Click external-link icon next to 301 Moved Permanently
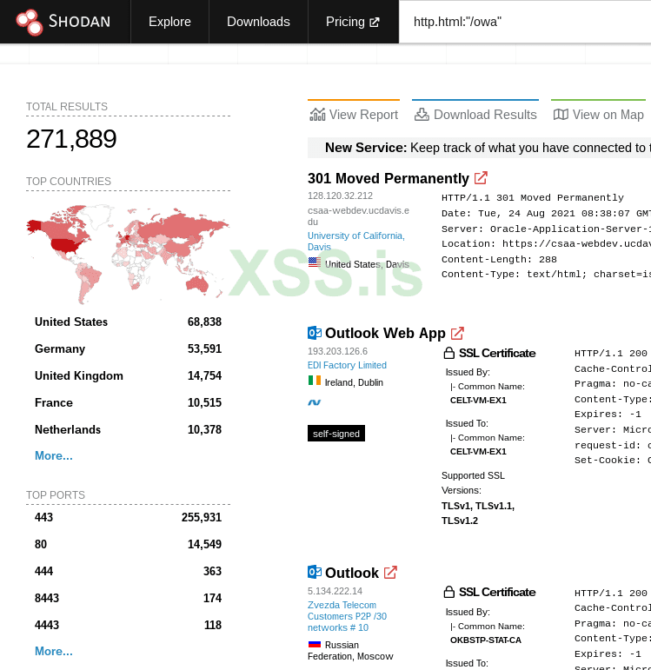651x670 pixels. click(x=481, y=178)
